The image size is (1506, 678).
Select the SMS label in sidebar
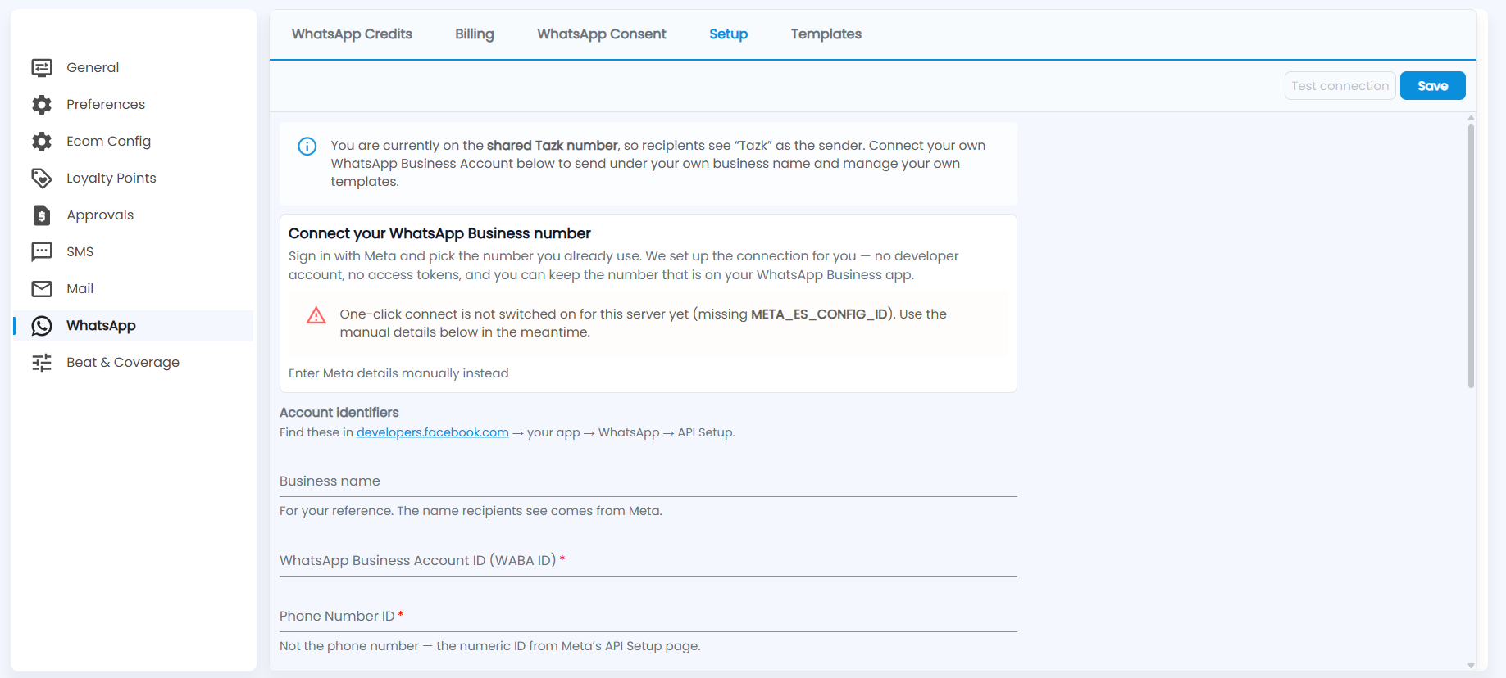click(x=80, y=251)
